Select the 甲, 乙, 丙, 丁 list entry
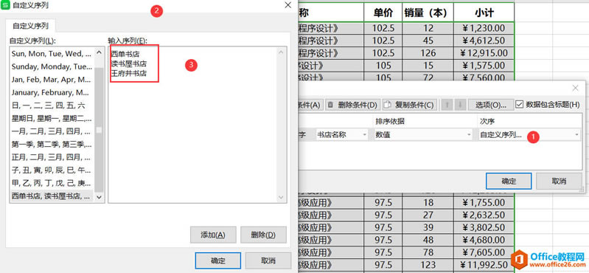 tap(52, 184)
